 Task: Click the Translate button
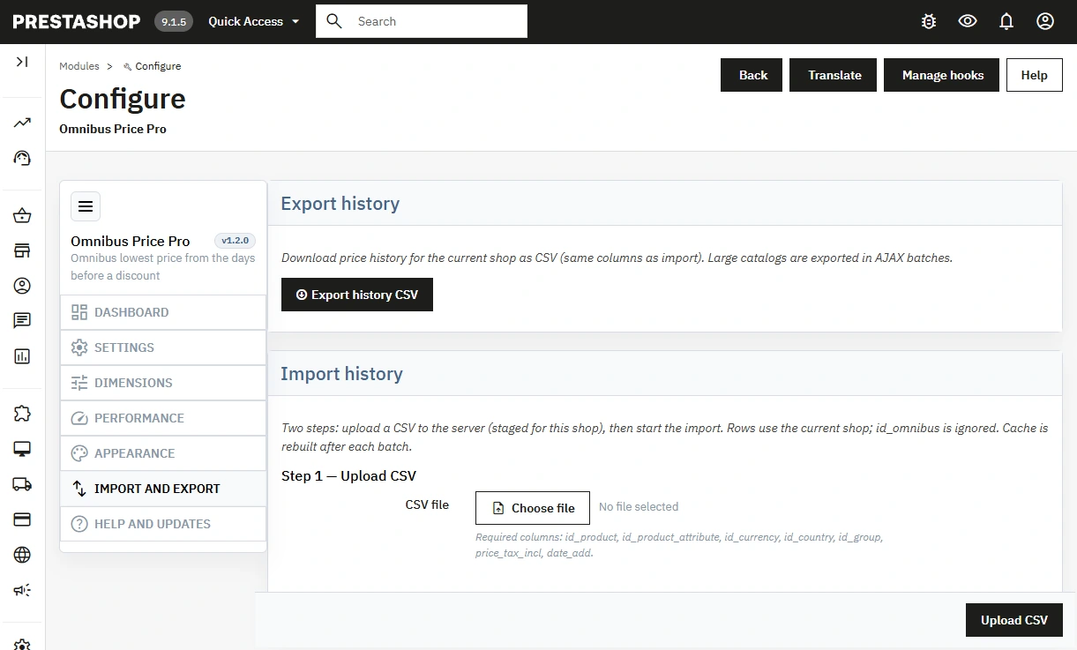pos(834,75)
